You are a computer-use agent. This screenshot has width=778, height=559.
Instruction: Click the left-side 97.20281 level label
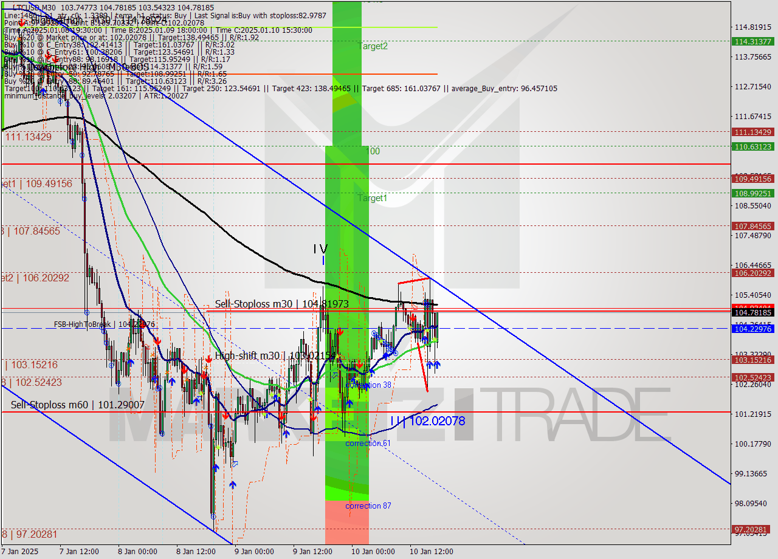pyautogui.click(x=29, y=534)
